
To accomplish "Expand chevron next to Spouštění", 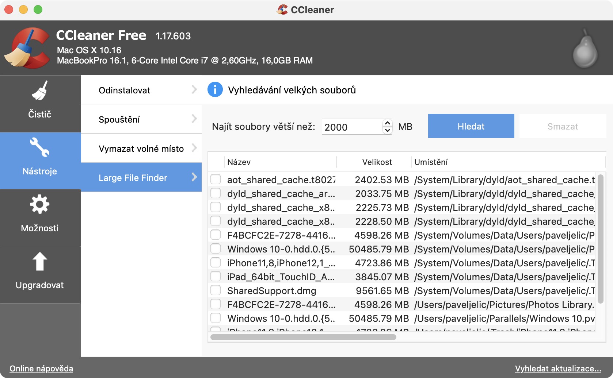I will point(194,119).
